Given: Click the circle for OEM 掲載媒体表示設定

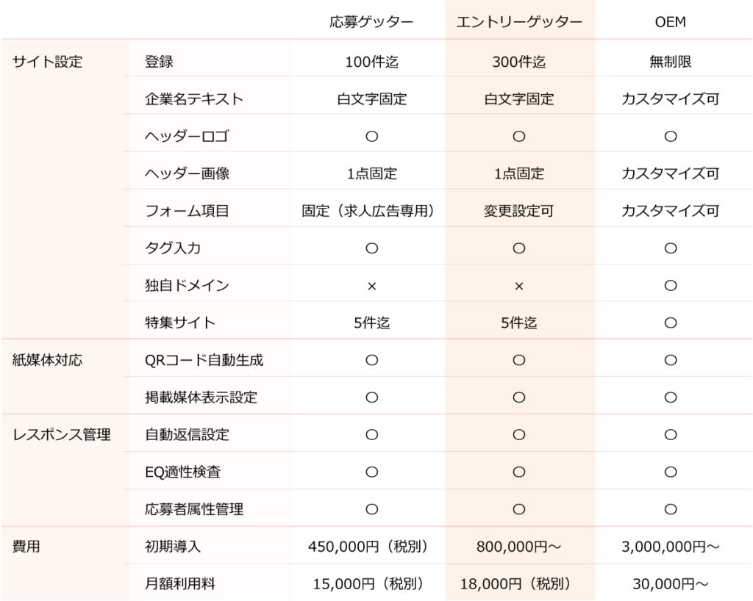Looking at the screenshot, I should coord(670,397).
